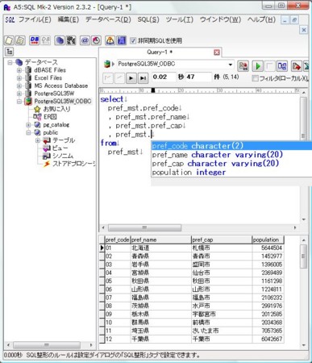This screenshot has width=312, height=363.
Task: Run the SQL with green play button
Action: pos(257,66)
